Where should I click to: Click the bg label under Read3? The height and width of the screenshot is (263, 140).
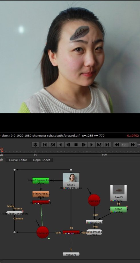119,204
